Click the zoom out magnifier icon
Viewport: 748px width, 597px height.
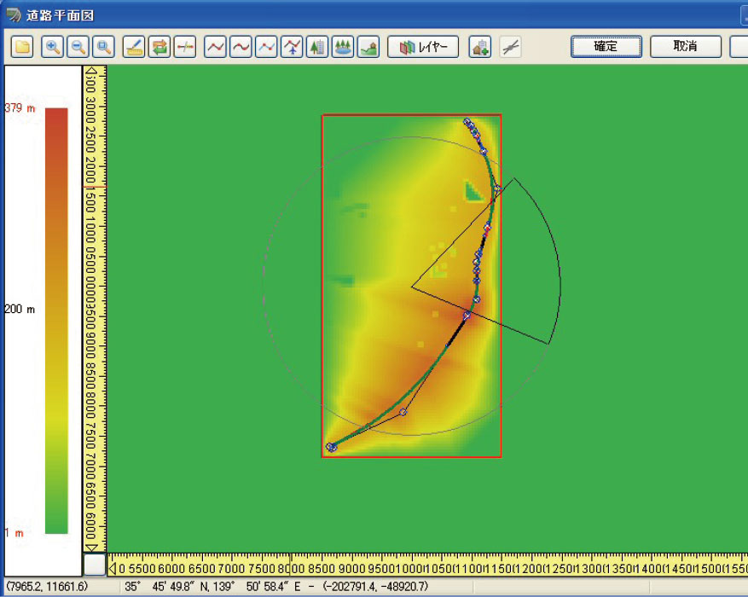click(x=78, y=47)
